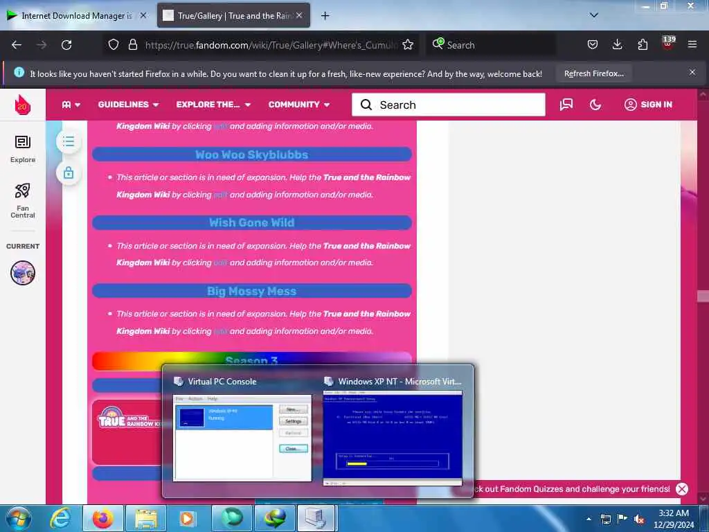This screenshot has height=532, width=709.
Task: Click the page lock icon button
Action: pyautogui.click(x=69, y=172)
